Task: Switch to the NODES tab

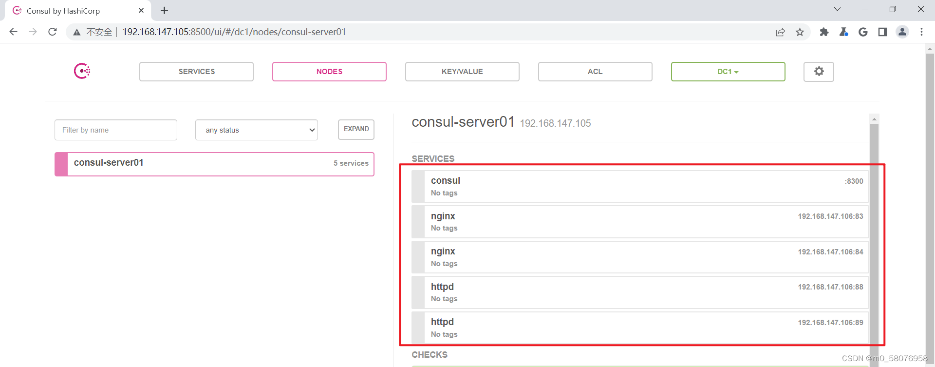Action: tap(329, 72)
